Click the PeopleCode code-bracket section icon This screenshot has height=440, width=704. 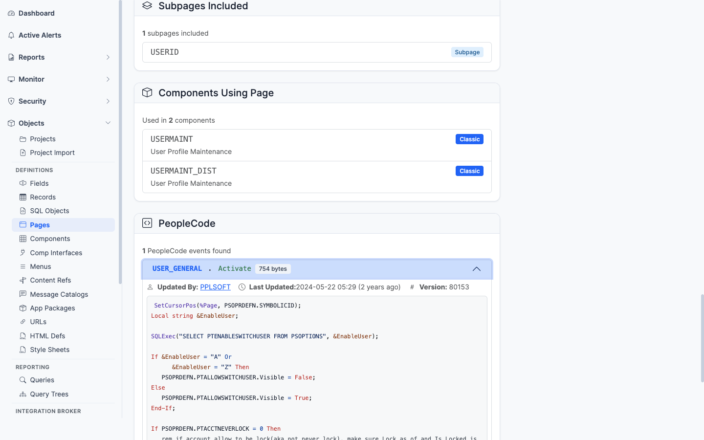tap(147, 223)
